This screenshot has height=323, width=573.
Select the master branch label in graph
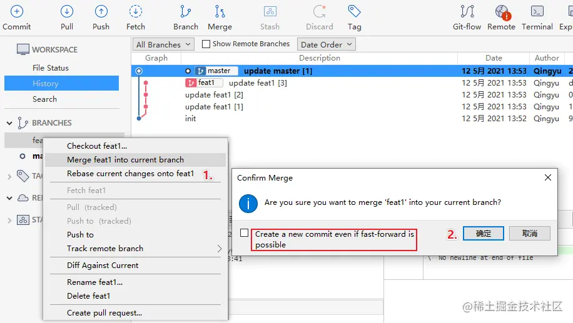(216, 71)
